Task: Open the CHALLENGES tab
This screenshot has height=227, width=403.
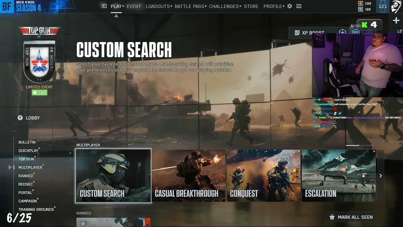Action: [224, 6]
